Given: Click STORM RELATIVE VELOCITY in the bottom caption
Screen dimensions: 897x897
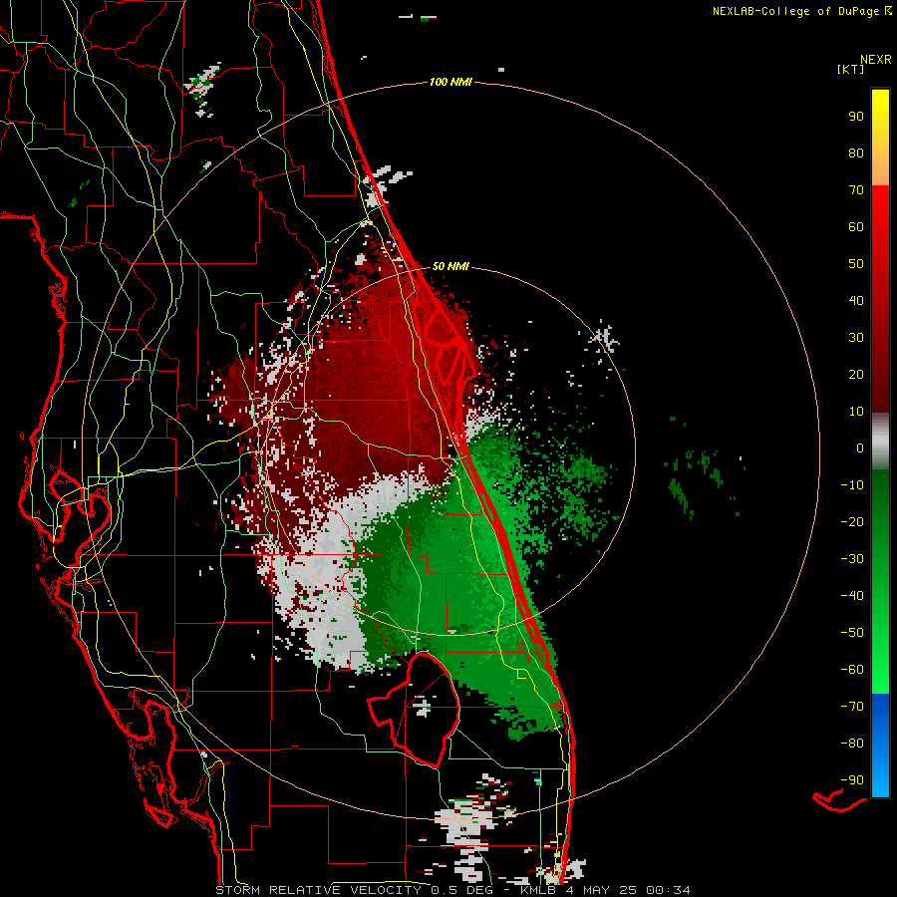Looking at the screenshot, I should click(x=319, y=890).
